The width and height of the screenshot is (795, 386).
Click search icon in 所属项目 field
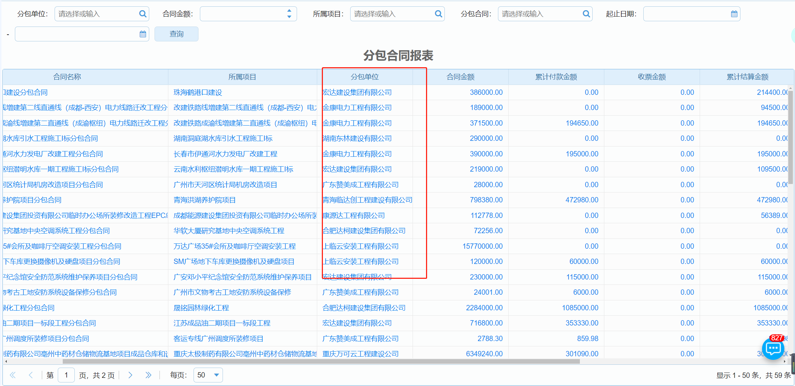point(438,14)
